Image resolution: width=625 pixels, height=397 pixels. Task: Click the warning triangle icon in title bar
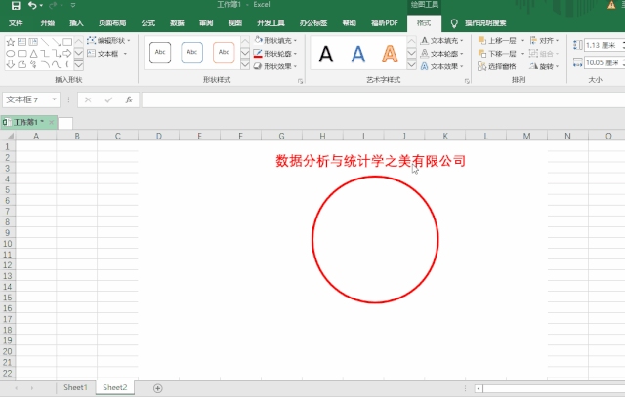(x=611, y=5)
